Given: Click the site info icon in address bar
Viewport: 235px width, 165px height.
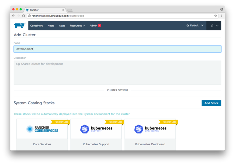Looking at the screenshot, I should tap(29, 16).
